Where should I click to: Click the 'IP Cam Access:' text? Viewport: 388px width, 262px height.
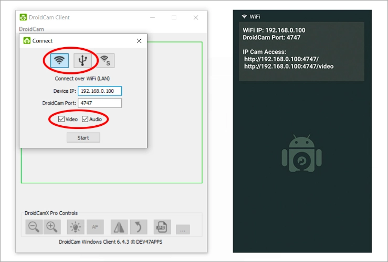pos(264,52)
